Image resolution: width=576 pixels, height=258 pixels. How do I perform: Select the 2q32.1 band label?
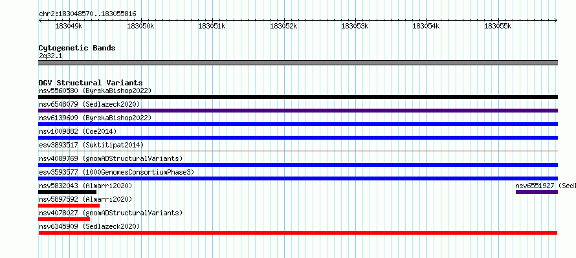[x=50, y=56]
